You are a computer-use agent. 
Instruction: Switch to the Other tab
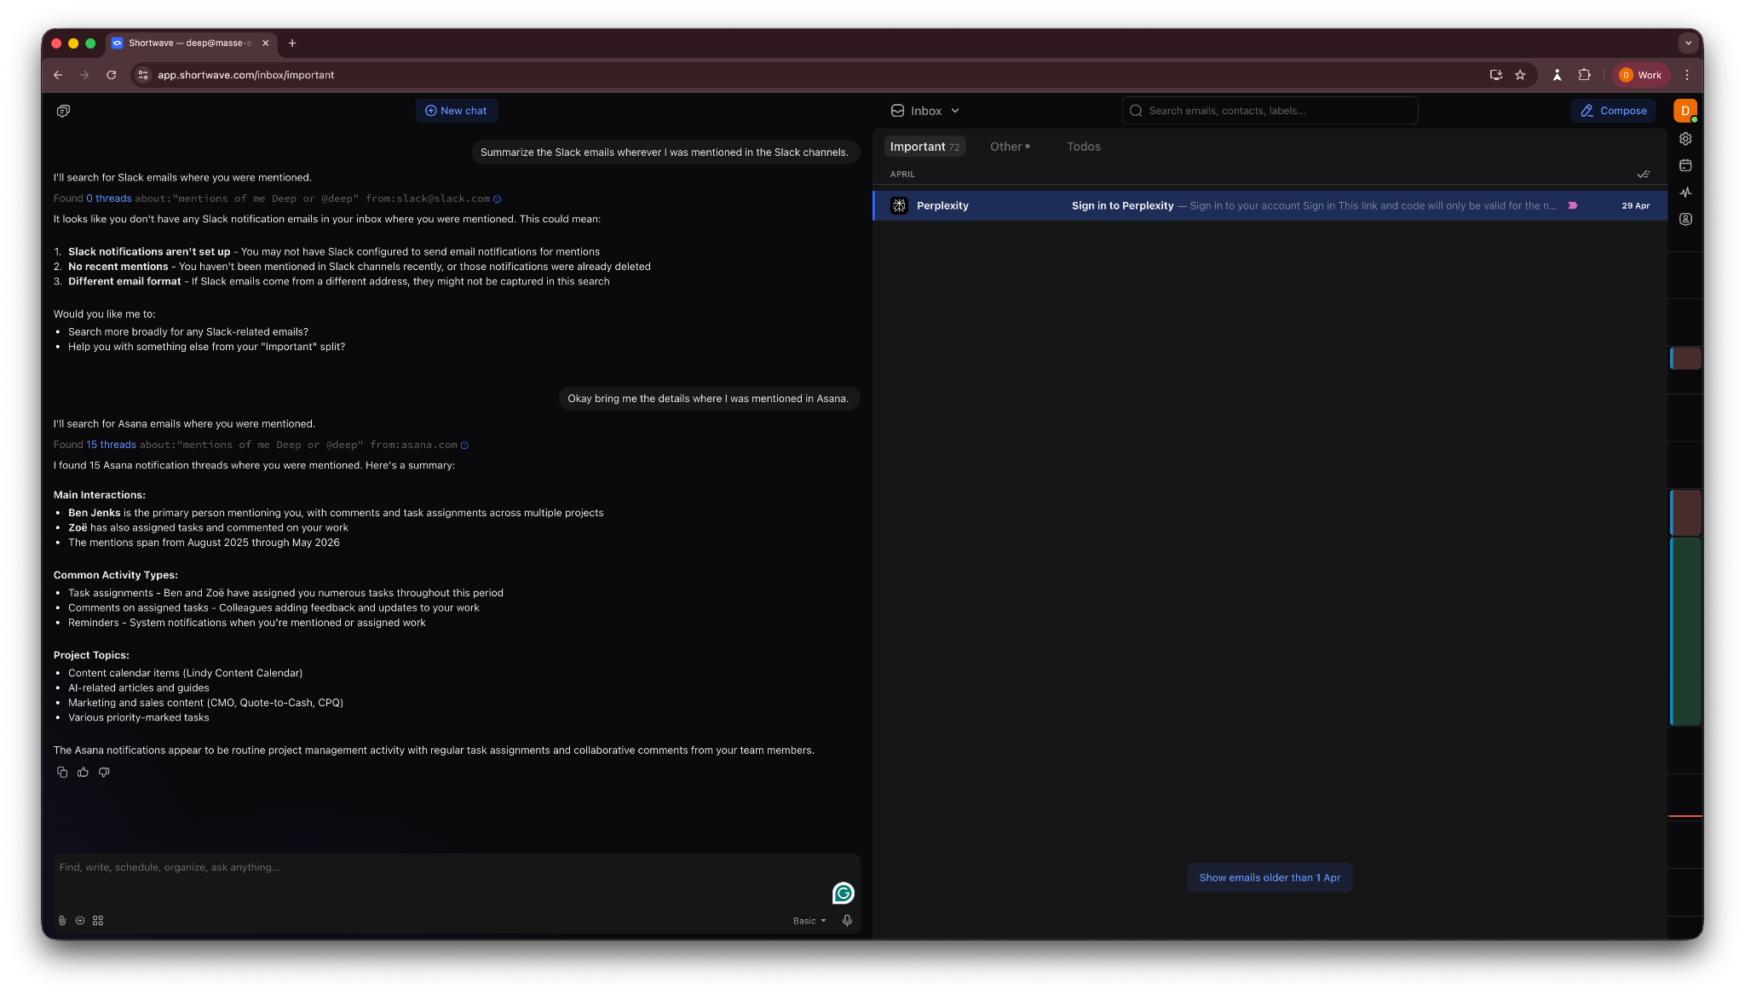(1010, 147)
